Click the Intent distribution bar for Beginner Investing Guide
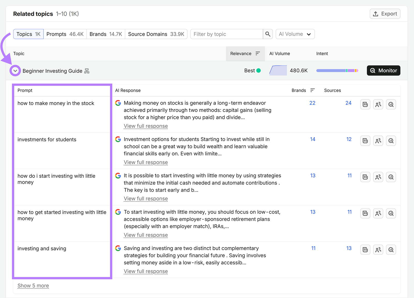 337,70
